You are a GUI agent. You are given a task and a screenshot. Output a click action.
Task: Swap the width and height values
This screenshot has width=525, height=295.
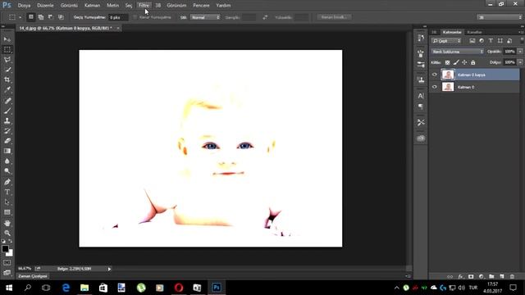[x=265, y=17]
